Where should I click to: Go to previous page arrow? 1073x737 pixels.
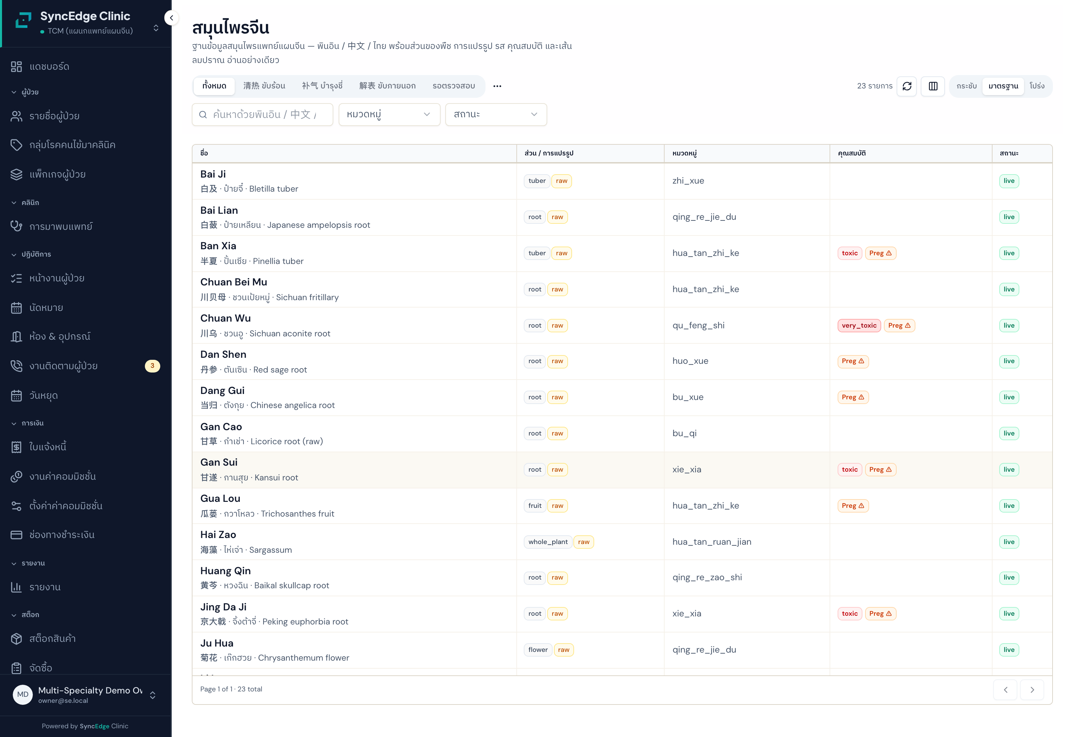point(1006,690)
